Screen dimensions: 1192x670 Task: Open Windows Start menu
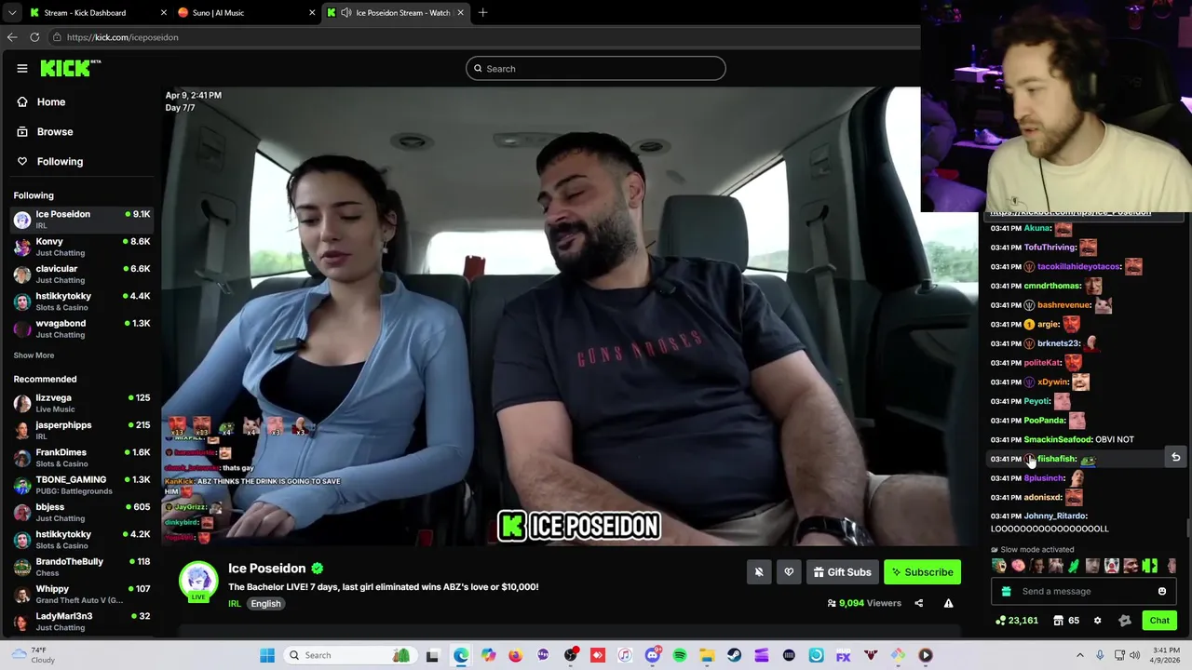pyautogui.click(x=267, y=655)
